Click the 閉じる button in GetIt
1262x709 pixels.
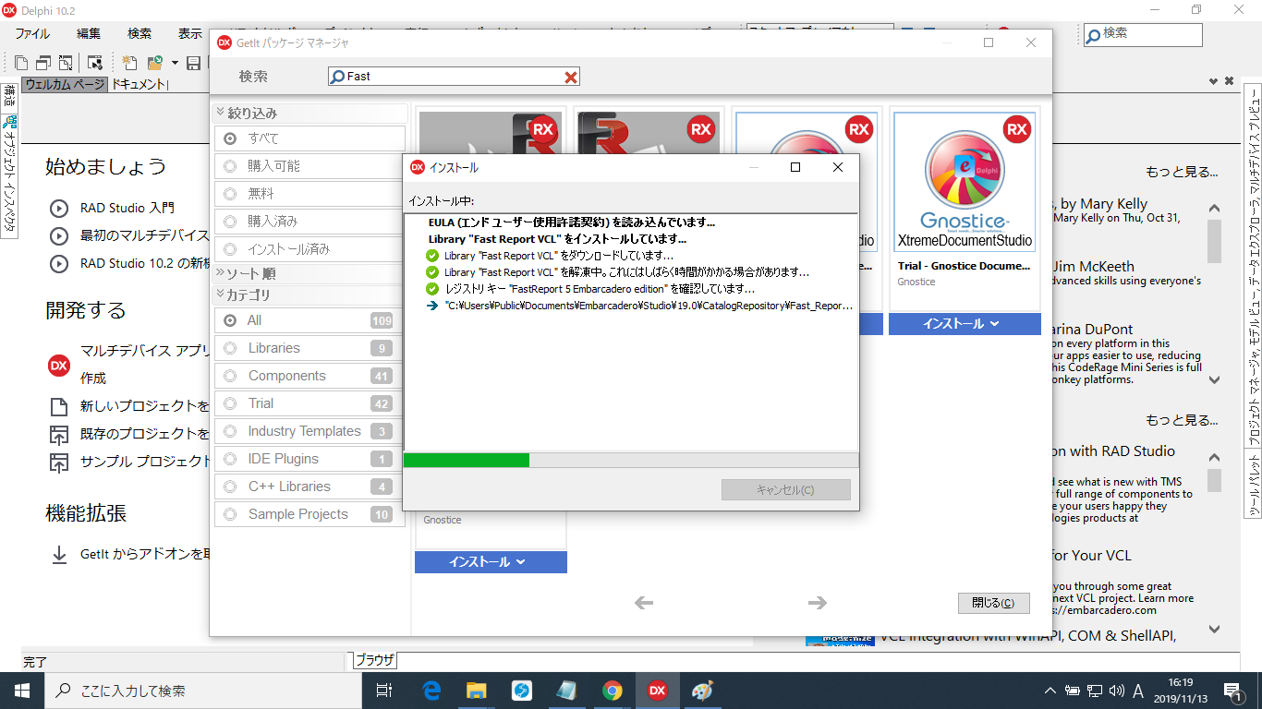pyautogui.click(x=993, y=603)
